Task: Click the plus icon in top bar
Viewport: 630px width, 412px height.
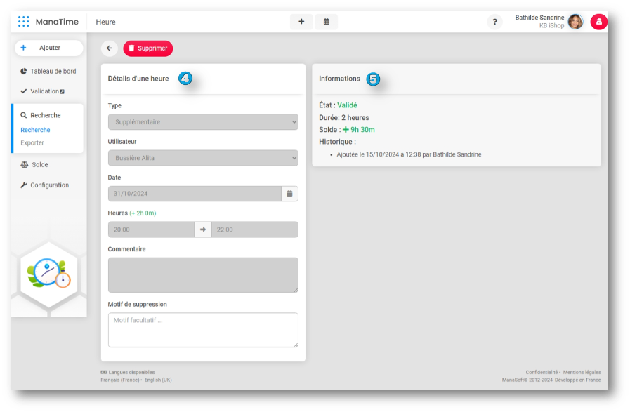Action: pyautogui.click(x=301, y=22)
